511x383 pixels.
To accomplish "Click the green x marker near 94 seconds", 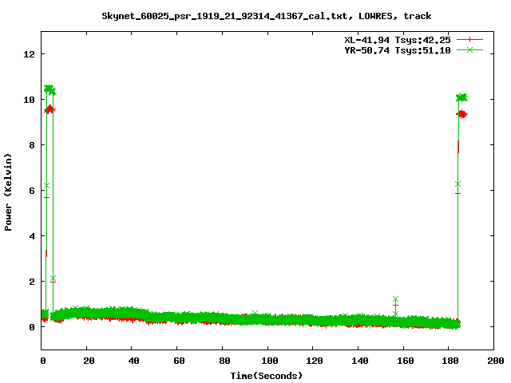I will [255, 313].
